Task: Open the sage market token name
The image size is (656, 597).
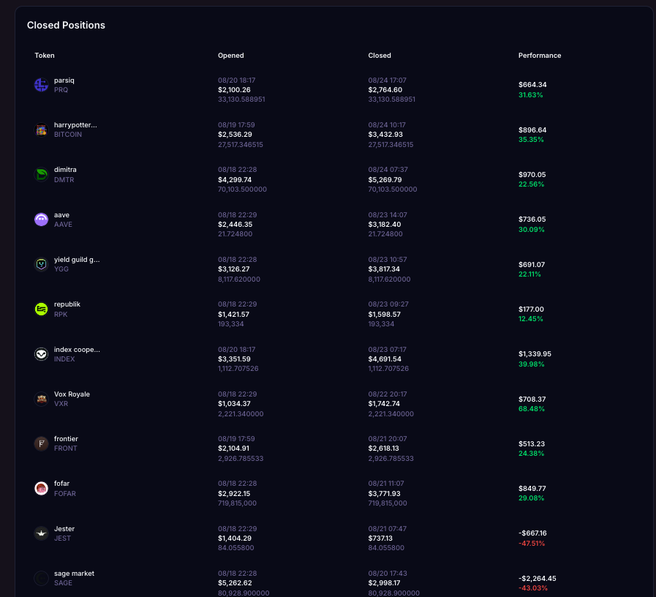Action: pos(74,574)
